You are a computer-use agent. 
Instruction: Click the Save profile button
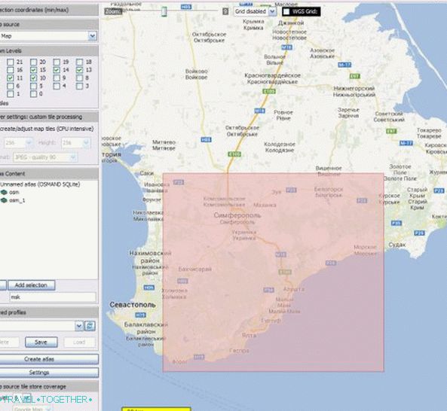tap(41, 342)
